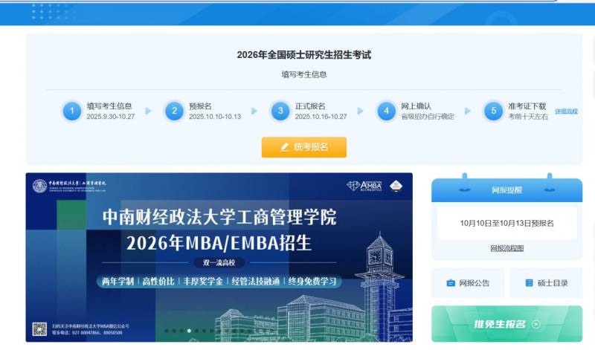Viewport: 595px width, 350px height.
Task: Click the step 4 网上确认 circle icon
Action: (x=386, y=111)
